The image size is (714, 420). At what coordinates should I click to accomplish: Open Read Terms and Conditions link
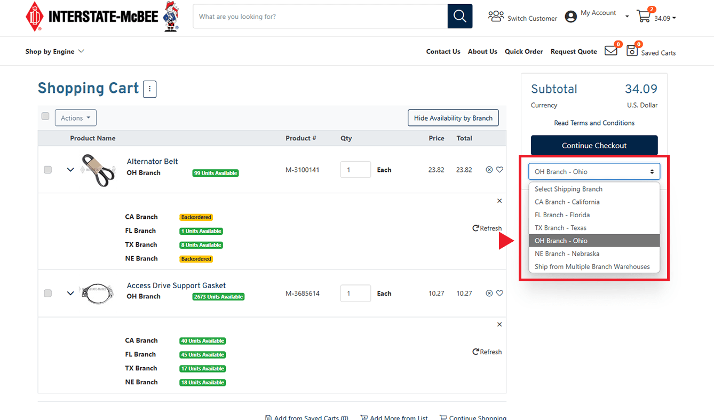click(594, 123)
